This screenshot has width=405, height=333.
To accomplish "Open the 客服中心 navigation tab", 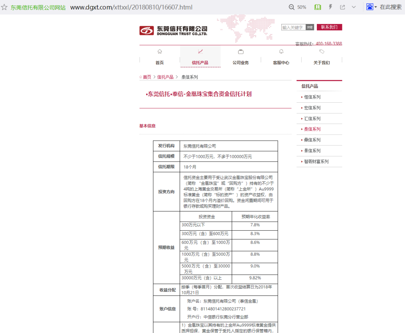I will click(281, 63).
